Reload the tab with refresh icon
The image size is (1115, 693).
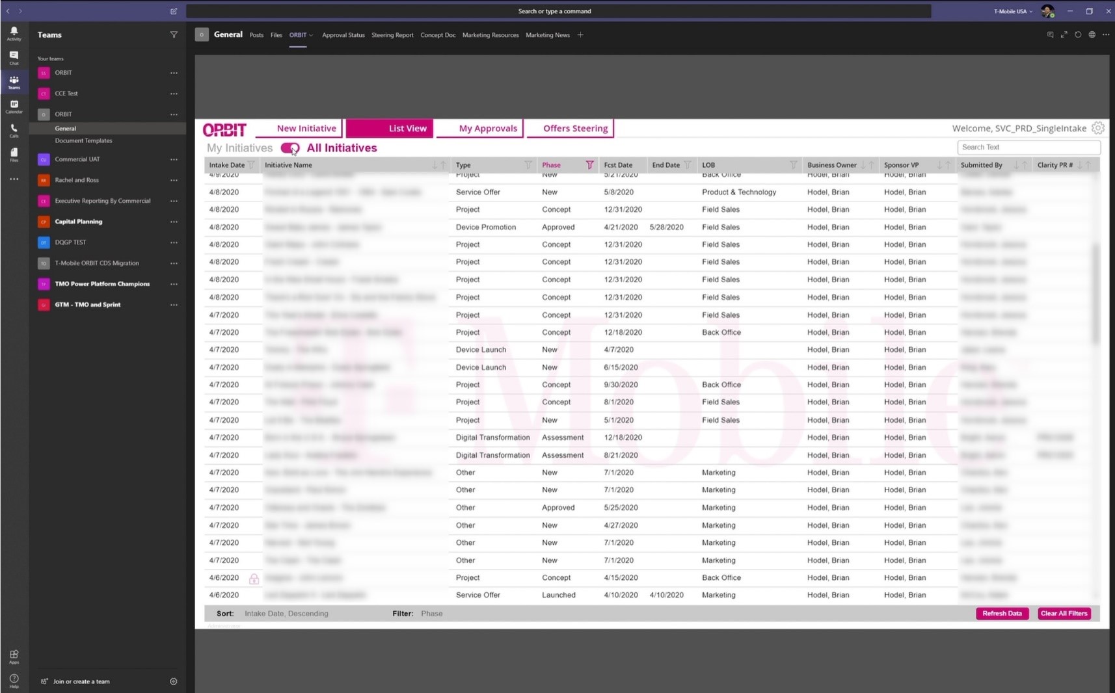[x=1078, y=35]
